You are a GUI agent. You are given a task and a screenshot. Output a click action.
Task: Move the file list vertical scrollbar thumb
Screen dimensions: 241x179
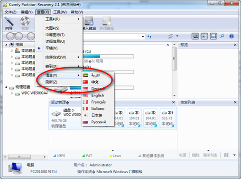tap(174, 59)
